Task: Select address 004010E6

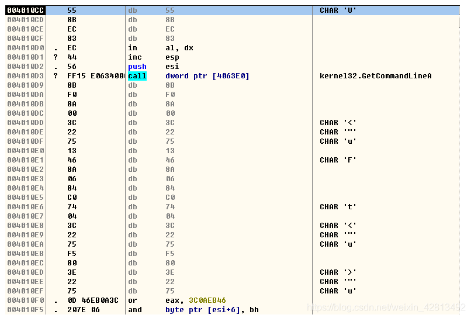Action: (26, 207)
